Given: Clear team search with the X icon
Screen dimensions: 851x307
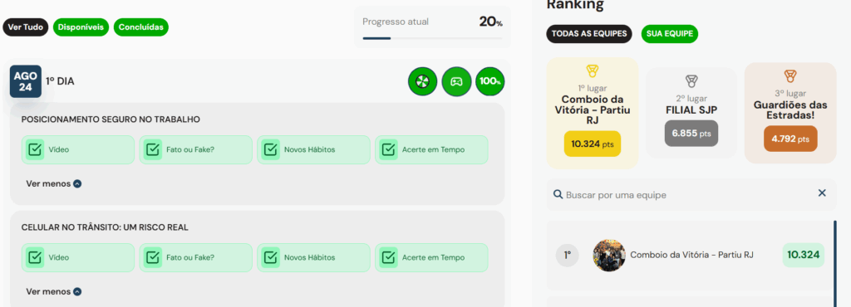Looking at the screenshot, I should tap(822, 193).
